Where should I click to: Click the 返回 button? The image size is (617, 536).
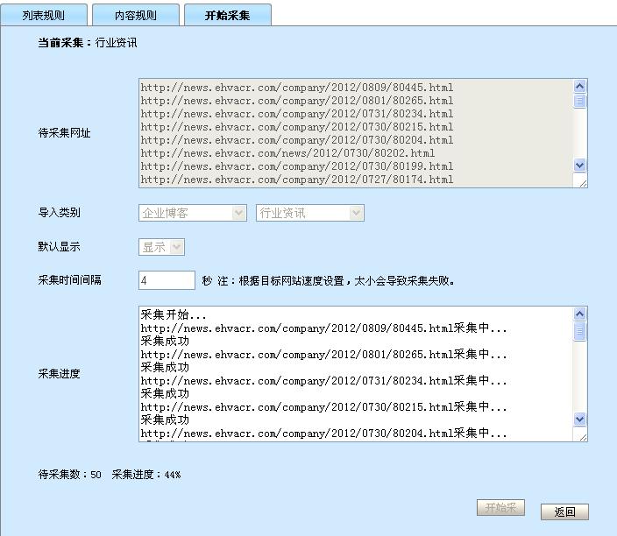tap(564, 512)
